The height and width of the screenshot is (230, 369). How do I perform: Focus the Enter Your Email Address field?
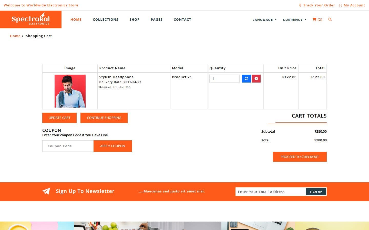(271, 192)
